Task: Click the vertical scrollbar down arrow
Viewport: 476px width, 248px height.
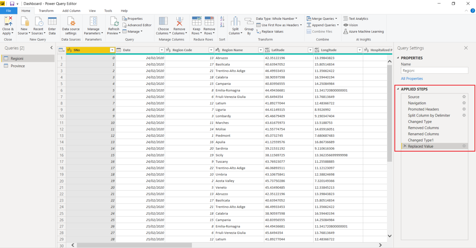Action: pos(390,236)
